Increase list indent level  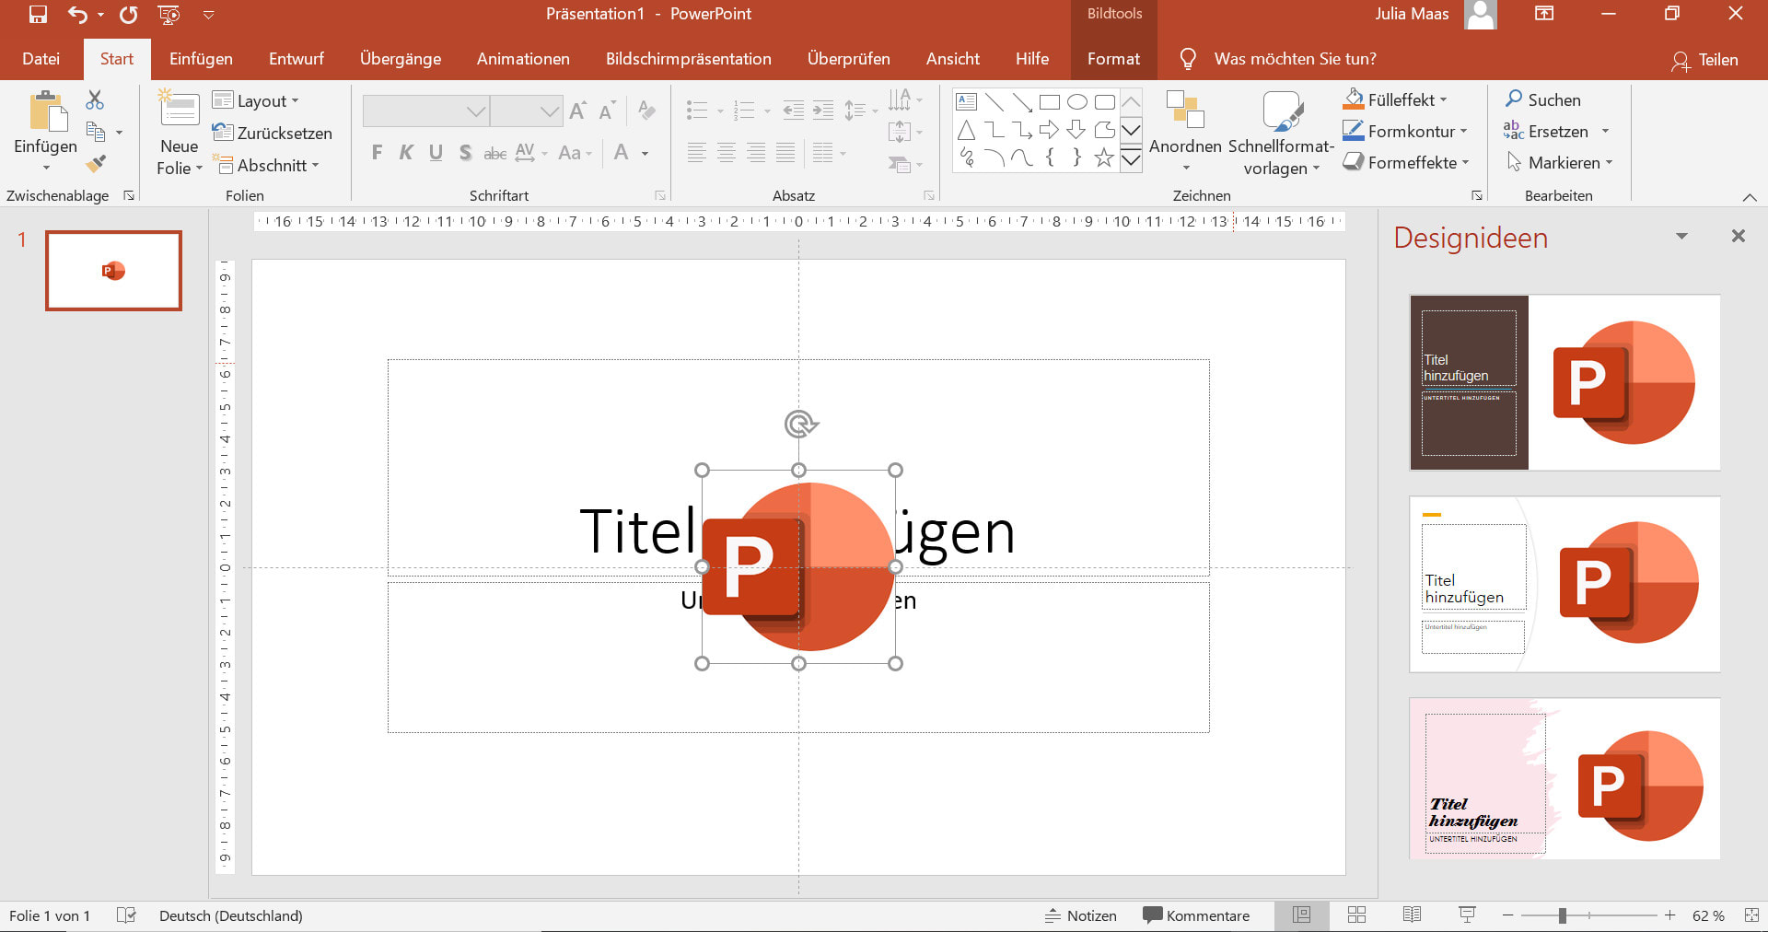click(823, 111)
